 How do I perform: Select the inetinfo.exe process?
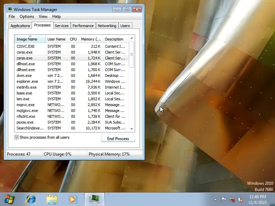click(x=71, y=87)
